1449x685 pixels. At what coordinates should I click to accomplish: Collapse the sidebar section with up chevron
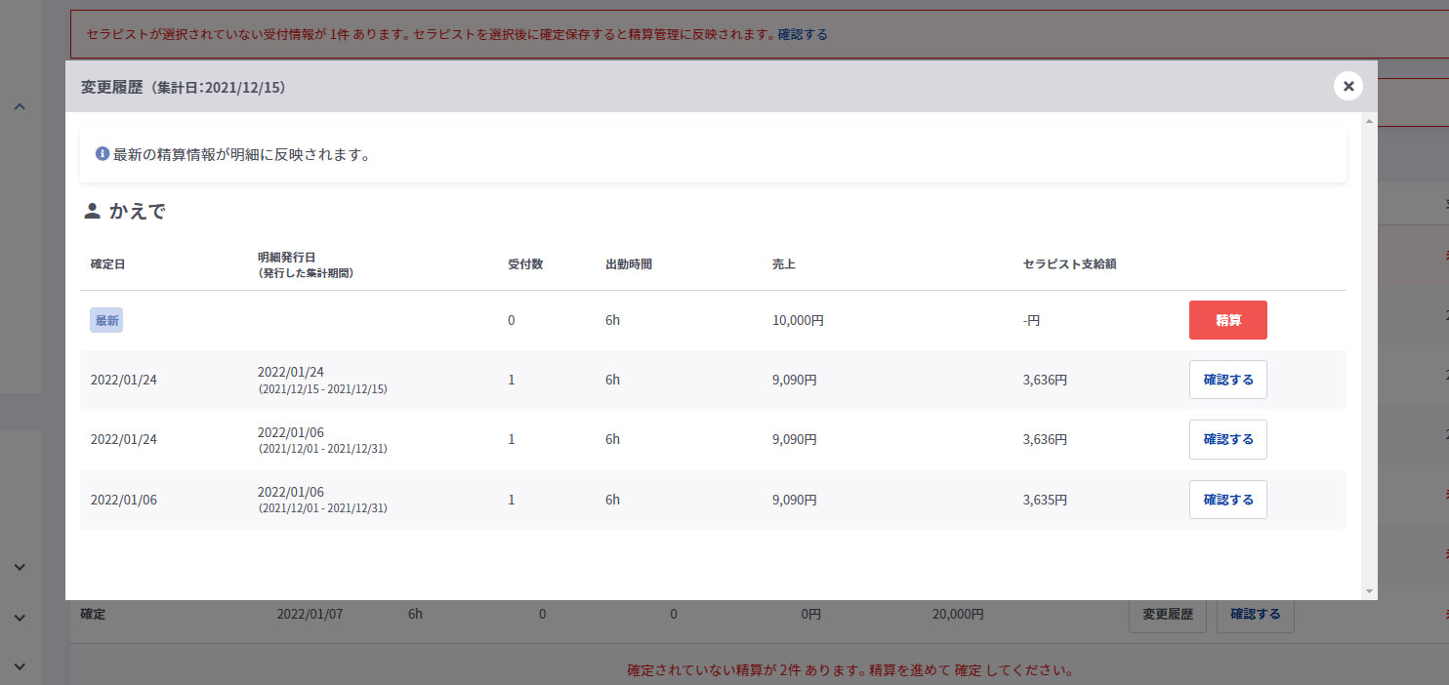coord(20,106)
